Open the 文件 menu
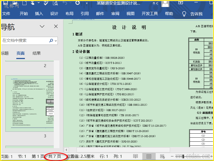The width and height of the screenshot is (214, 161). tap(6, 14)
